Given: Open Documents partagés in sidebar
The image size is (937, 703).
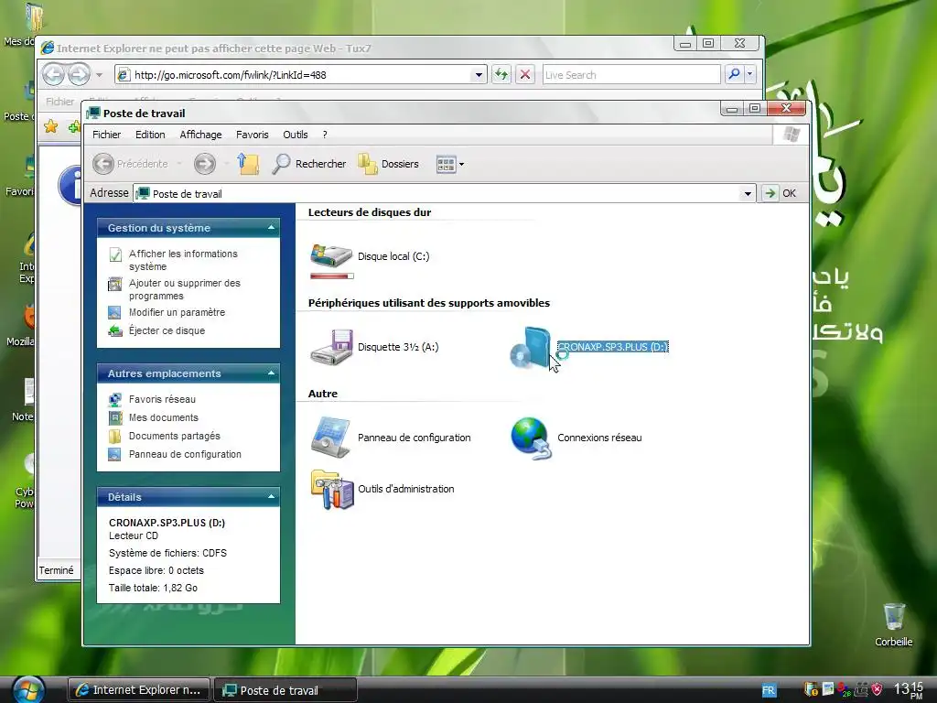Looking at the screenshot, I should 175,436.
